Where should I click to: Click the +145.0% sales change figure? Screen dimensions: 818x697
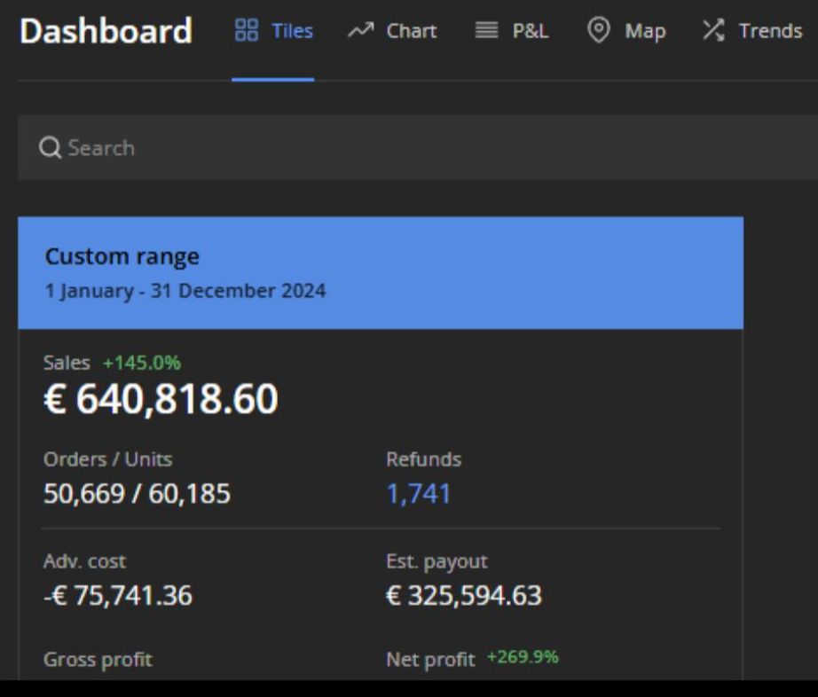coord(142,363)
